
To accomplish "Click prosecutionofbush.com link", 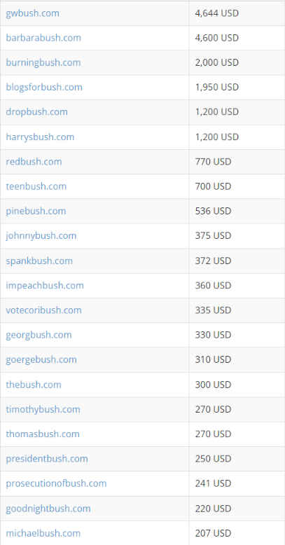I will pyautogui.click(x=56, y=483).
